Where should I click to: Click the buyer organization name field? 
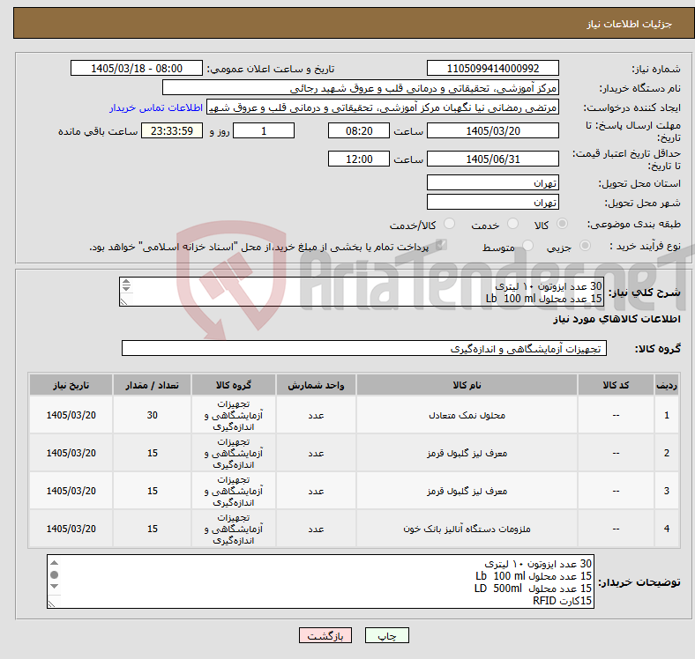coord(361,88)
